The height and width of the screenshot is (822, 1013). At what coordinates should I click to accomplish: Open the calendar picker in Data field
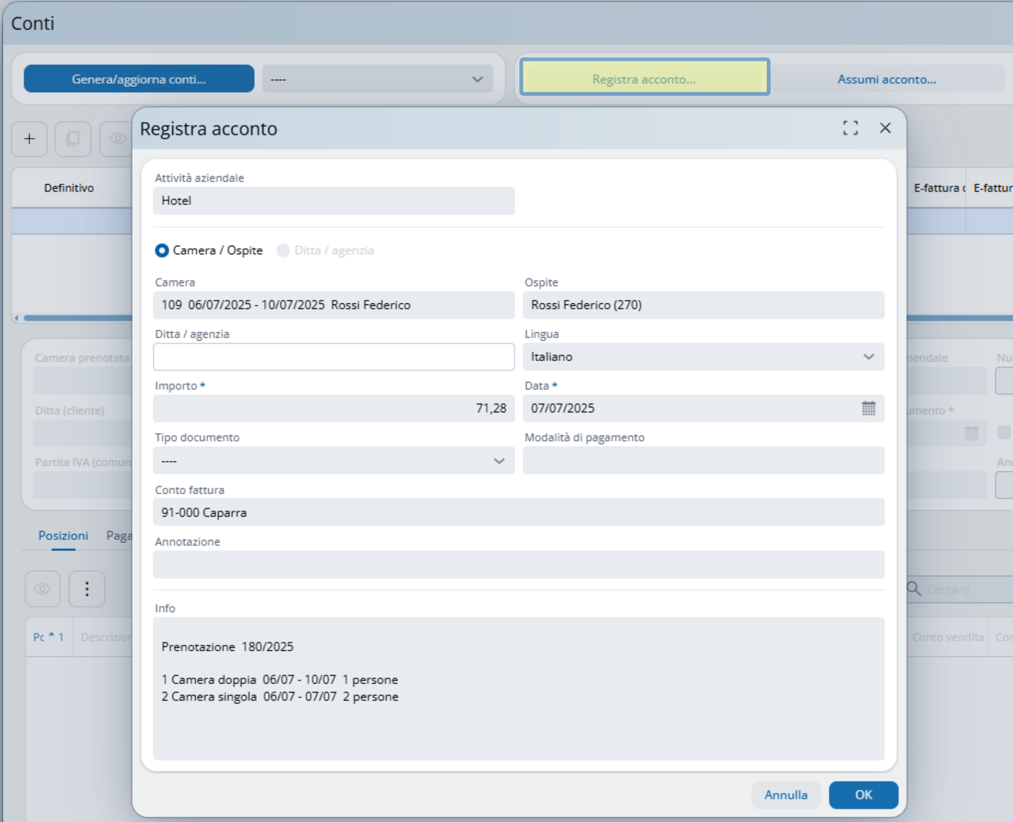click(868, 408)
